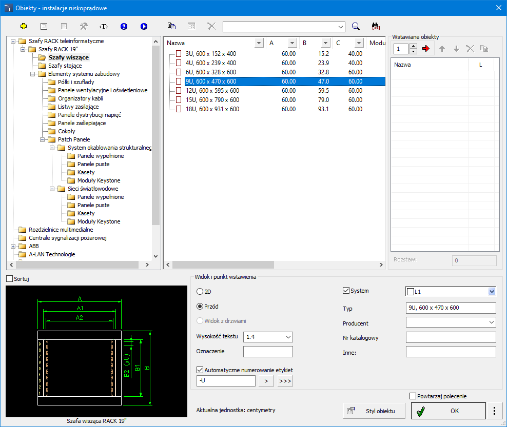Enable the Sortuj checkbox
Screen dimensions: 507x427
pyautogui.click(x=10, y=279)
